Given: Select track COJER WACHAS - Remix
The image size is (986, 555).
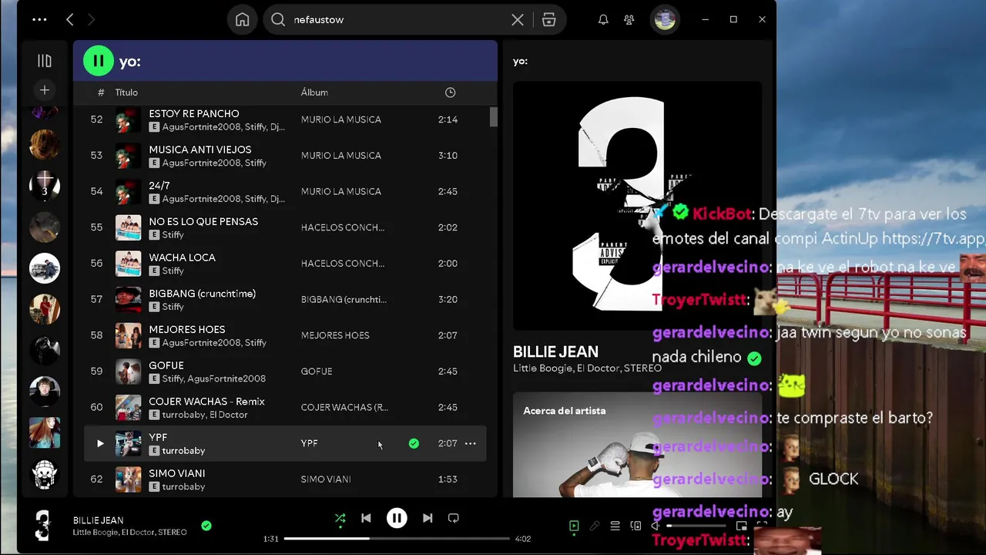Looking at the screenshot, I should pyautogui.click(x=206, y=402).
